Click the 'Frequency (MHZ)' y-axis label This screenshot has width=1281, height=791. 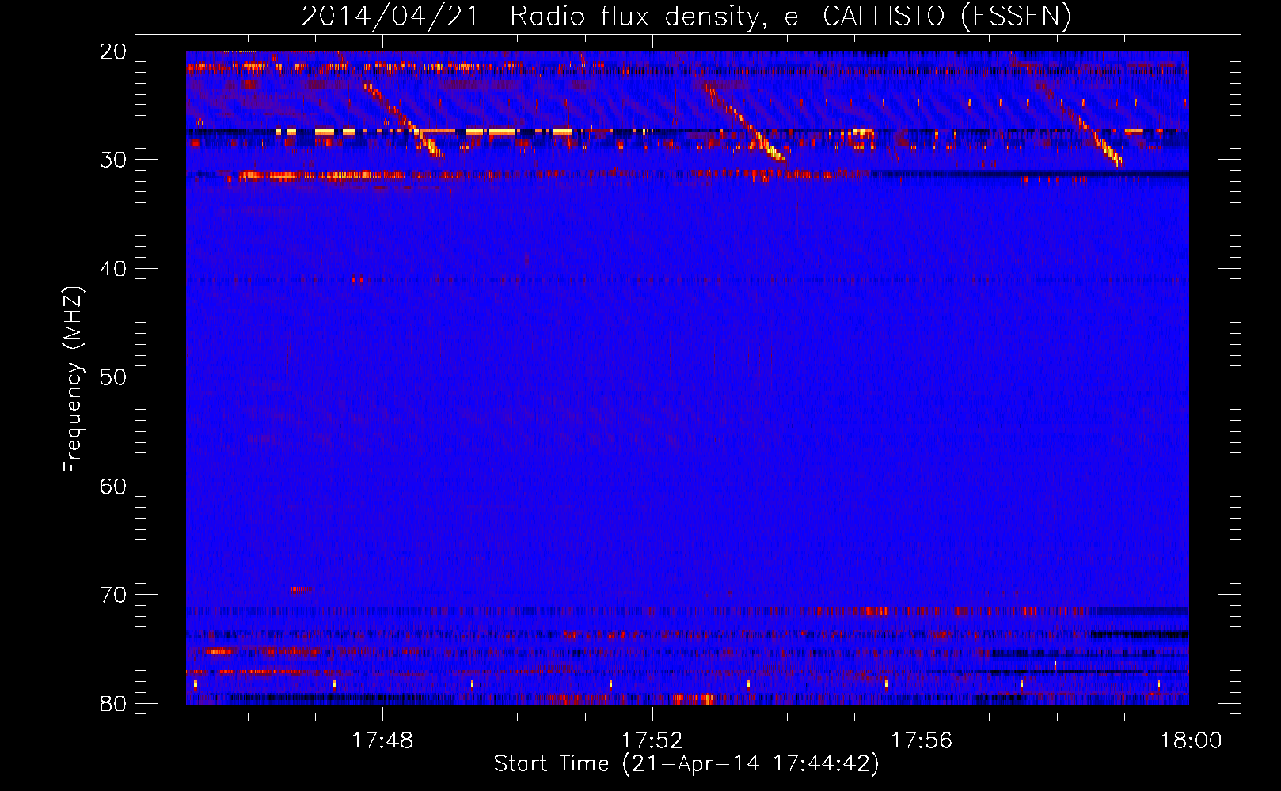72,379
